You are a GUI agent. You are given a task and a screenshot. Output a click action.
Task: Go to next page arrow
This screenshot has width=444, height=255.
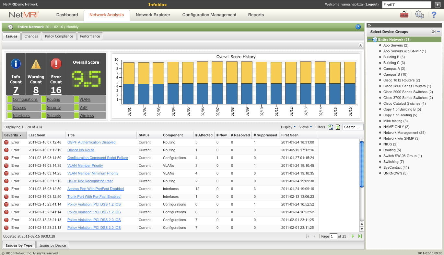click(x=353, y=236)
